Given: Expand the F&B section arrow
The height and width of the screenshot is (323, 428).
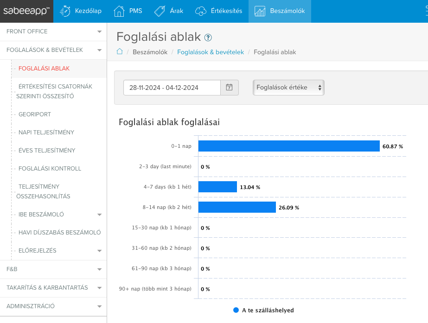Looking at the screenshot, I should click(x=99, y=270).
